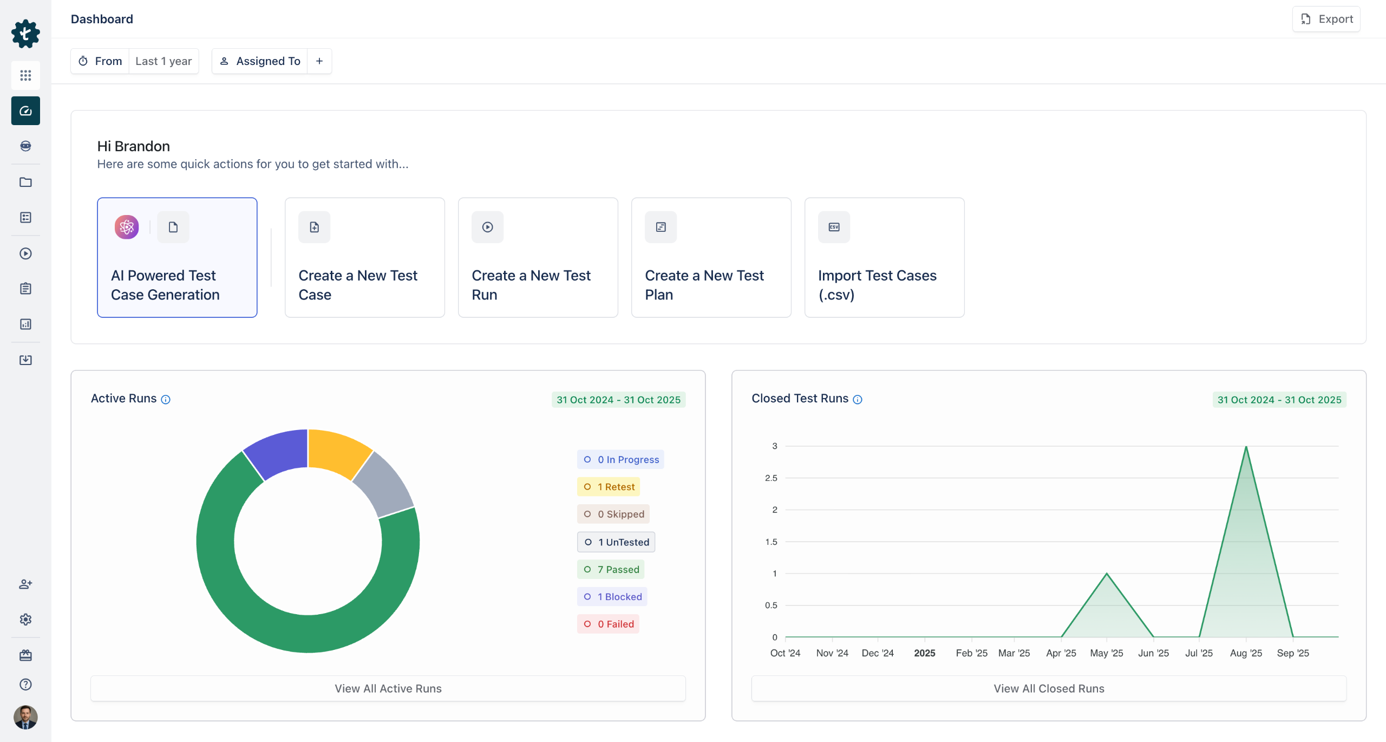Open the reports chart sidebar icon

[25, 324]
